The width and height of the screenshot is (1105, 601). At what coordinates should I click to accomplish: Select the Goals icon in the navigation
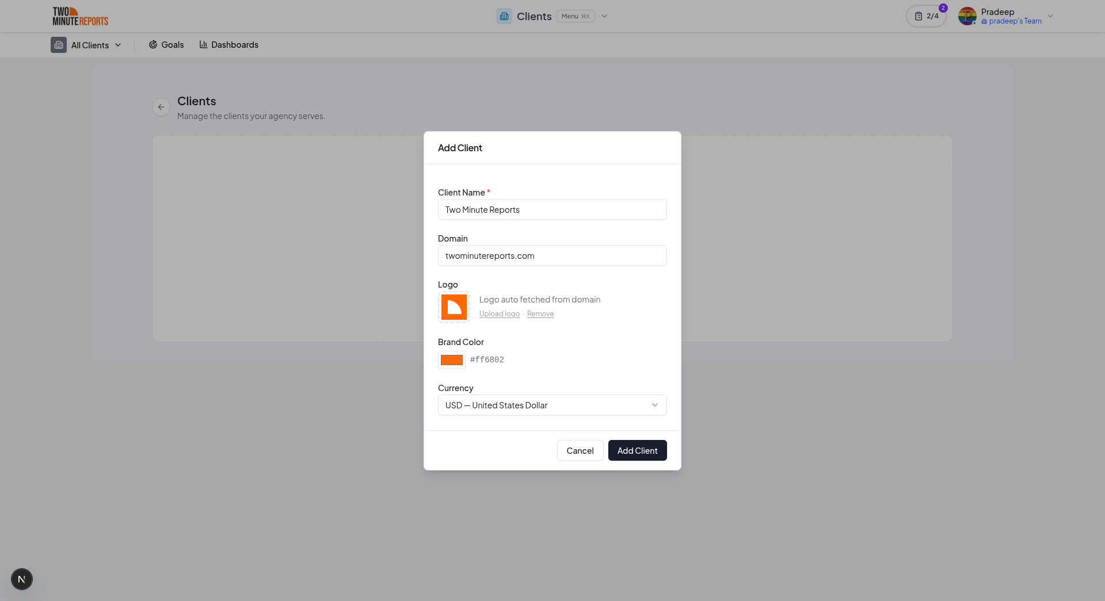pos(153,44)
